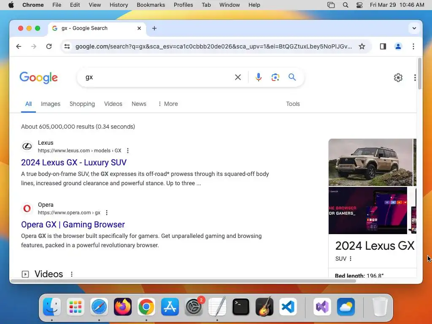Screen dimensions: 432x324
Task: Open the Bookmarks menu
Action: (x=151, y=5)
